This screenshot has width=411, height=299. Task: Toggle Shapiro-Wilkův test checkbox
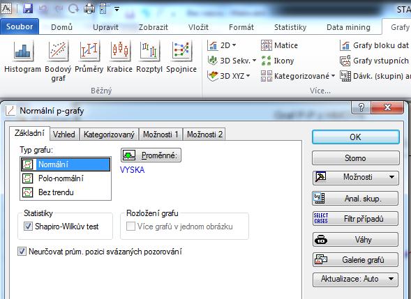pyautogui.click(x=28, y=227)
